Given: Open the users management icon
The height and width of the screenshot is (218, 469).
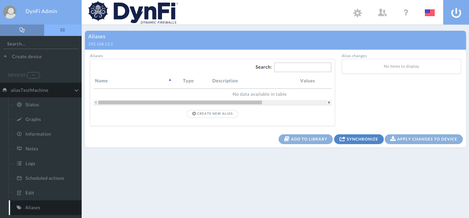Looking at the screenshot, I should pyautogui.click(x=382, y=13).
